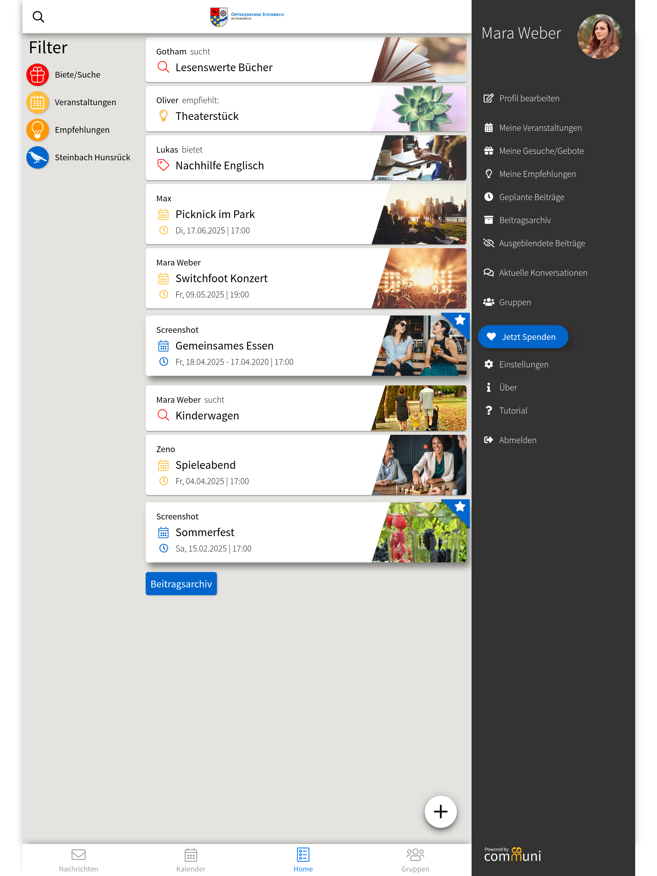The width and height of the screenshot is (657, 876).
Task: Click the Mara Weber name heading
Action: (x=521, y=33)
